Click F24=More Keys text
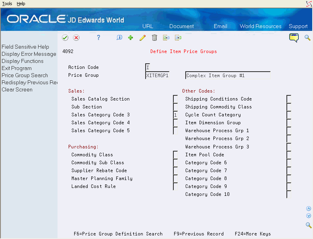The height and width of the screenshot is (239, 313). coord(253,234)
